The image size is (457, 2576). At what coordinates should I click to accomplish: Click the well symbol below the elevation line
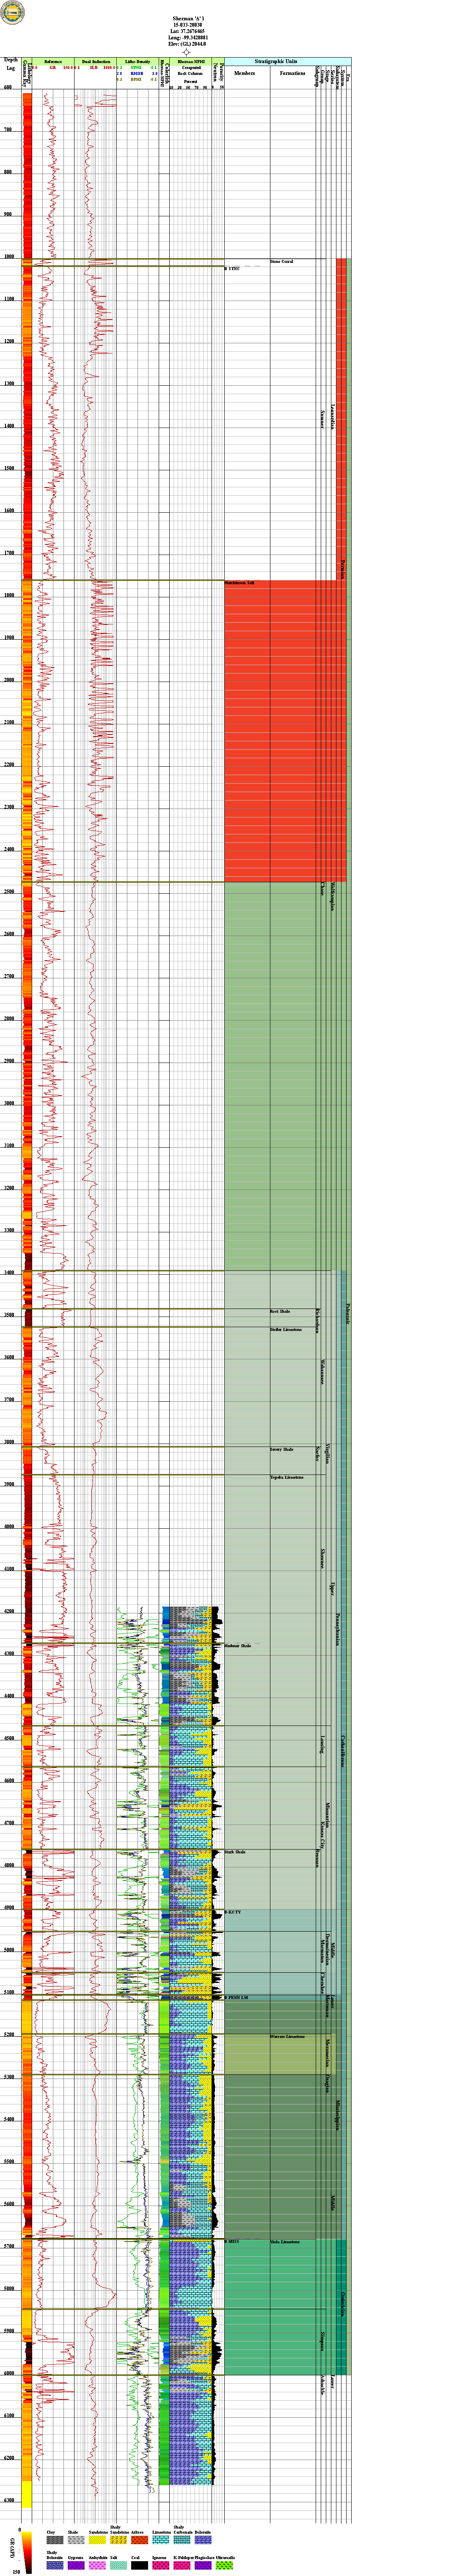(186, 52)
